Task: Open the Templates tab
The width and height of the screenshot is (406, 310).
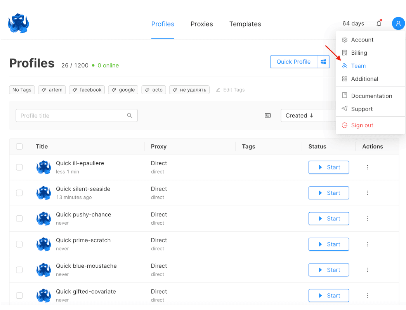Action: point(245,24)
